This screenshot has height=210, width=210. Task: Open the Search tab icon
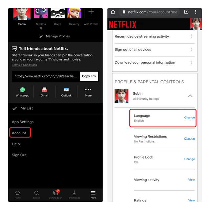[x=36, y=193]
